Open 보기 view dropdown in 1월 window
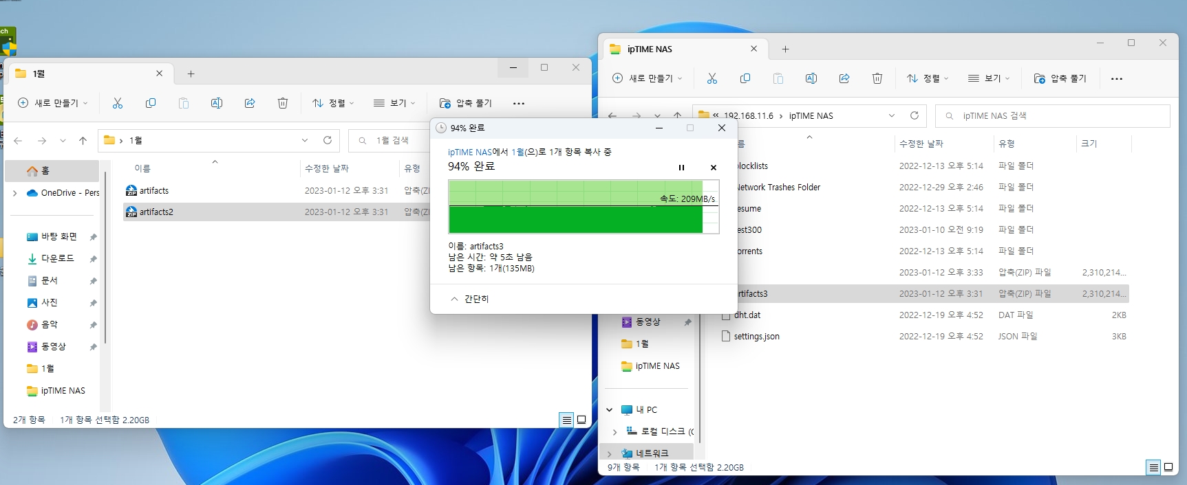Screen dimensions: 1187x485 pos(394,103)
